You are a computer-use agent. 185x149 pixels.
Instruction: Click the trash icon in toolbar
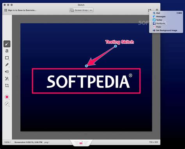pos(157,10)
